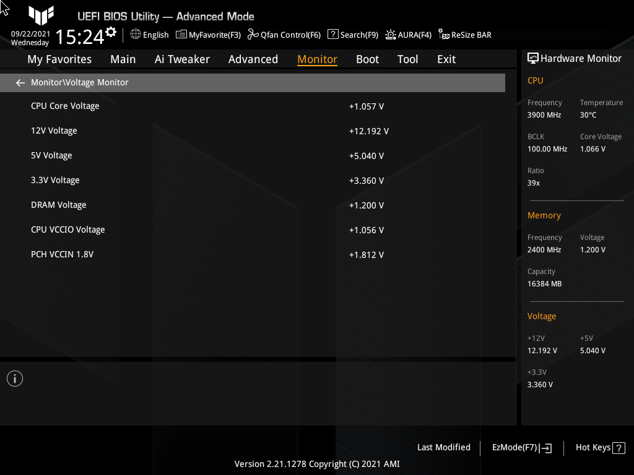This screenshot has height=475, width=634.
Task: Click the 3900 MHz CPU frequency
Action: click(x=544, y=115)
